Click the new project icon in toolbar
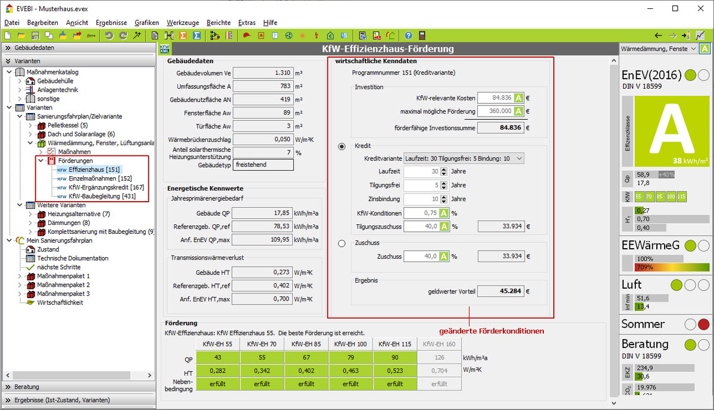 [x=8, y=36]
